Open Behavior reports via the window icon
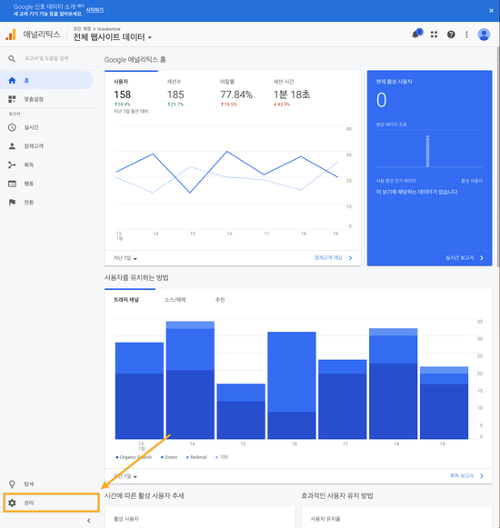Screen dimensions: 500x528 coord(12,184)
